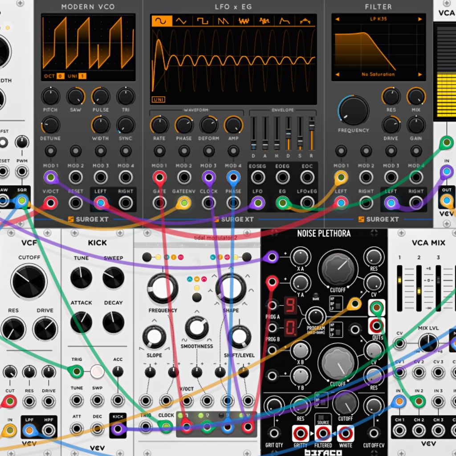Click the Modern VCO PITCH knob
456x456 pixels.
(x=51, y=96)
